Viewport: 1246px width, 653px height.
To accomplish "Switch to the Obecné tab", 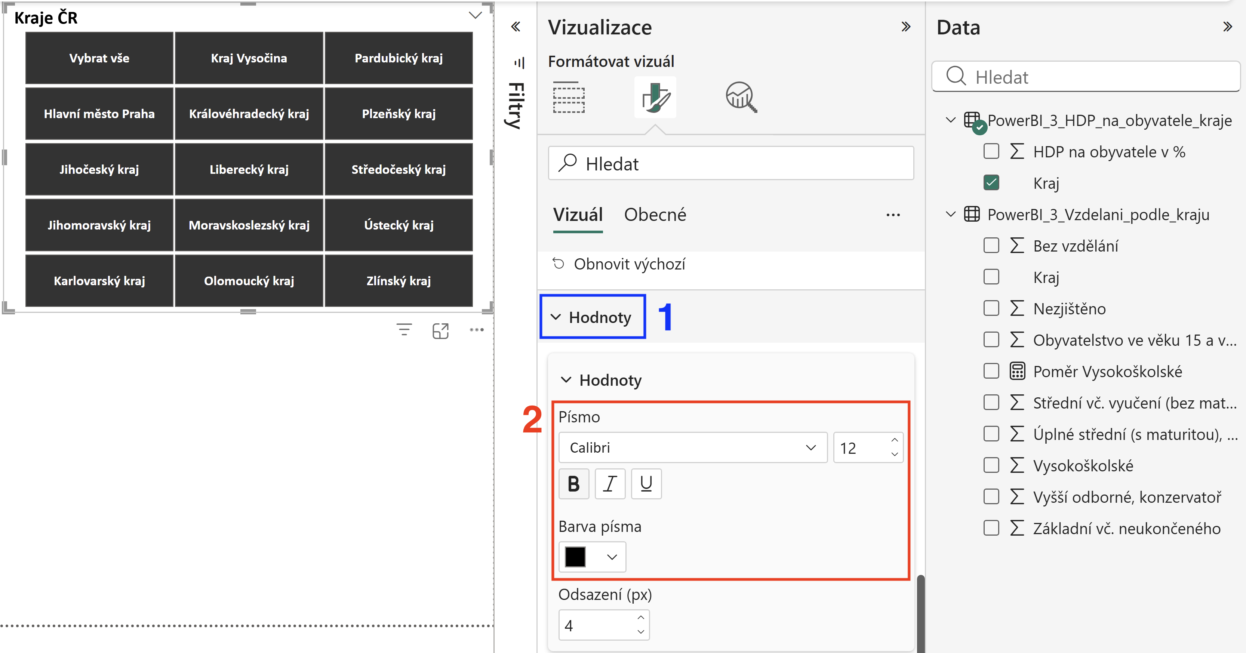I will click(x=655, y=215).
